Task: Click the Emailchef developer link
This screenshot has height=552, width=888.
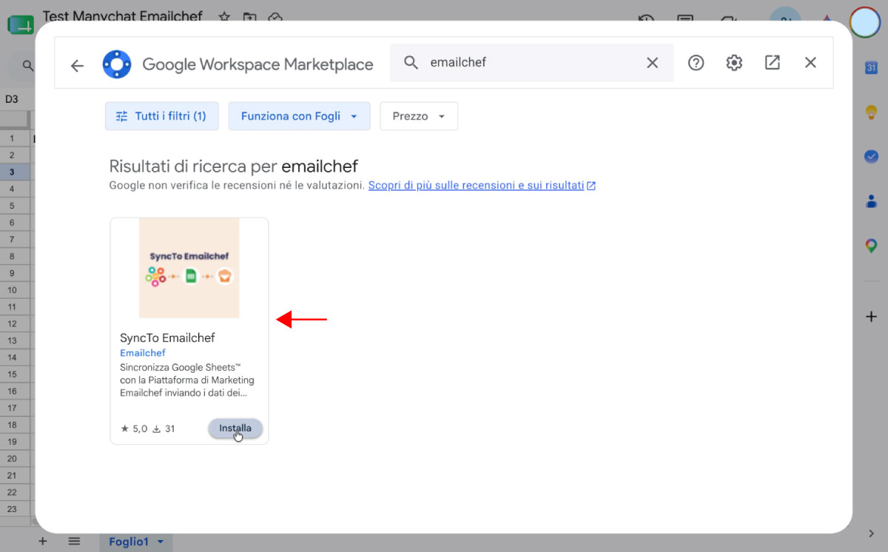Action: tap(143, 353)
